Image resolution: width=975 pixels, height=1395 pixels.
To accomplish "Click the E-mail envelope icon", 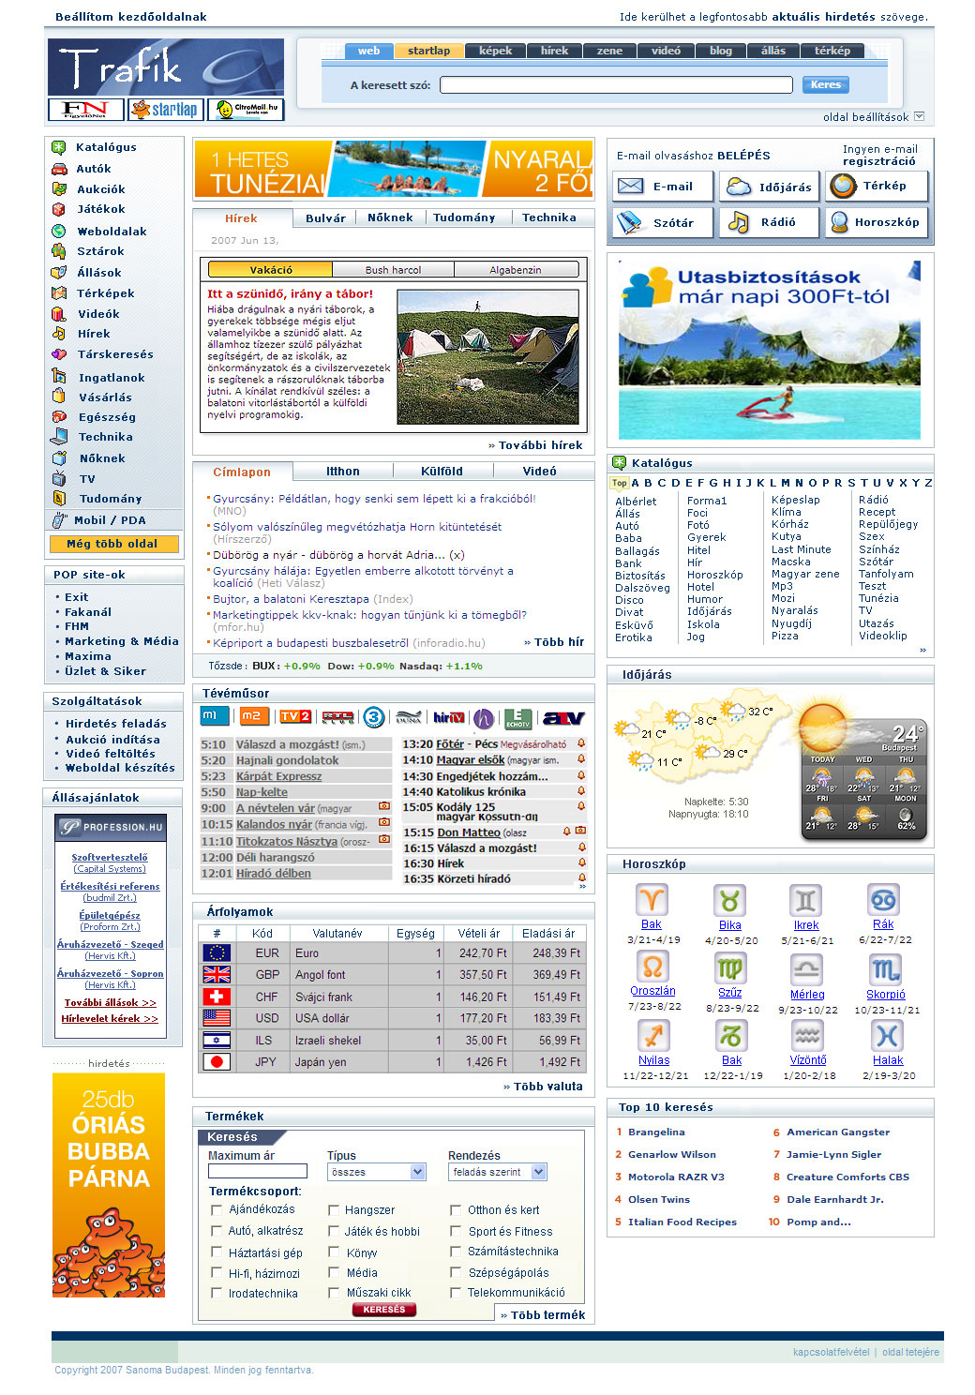I will [x=630, y=187].
